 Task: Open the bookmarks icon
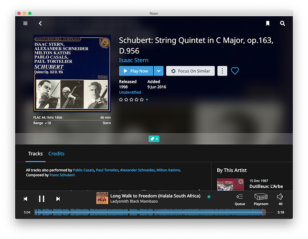(267, 23)
